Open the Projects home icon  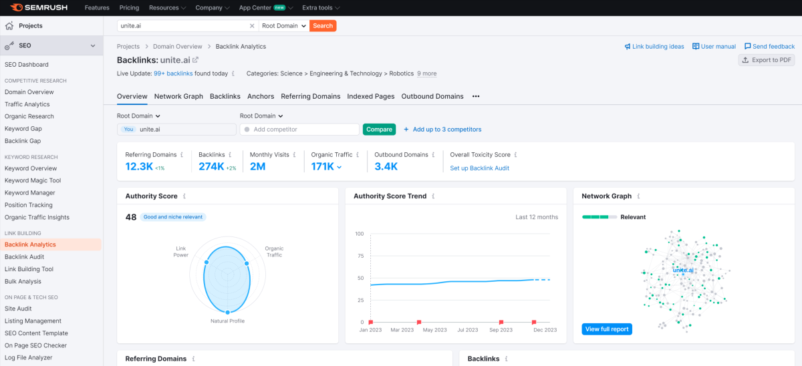pos(9,25)
